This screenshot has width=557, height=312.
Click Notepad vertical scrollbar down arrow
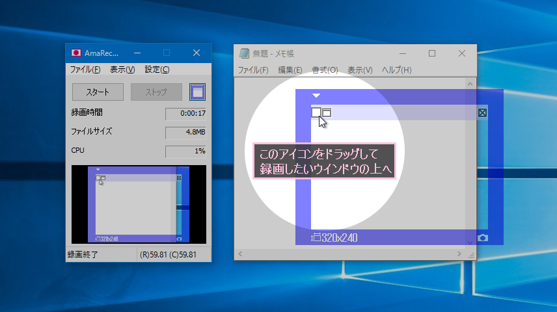coord(470,243)
